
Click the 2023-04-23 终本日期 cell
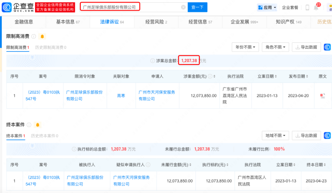click(x=316, y=181)
